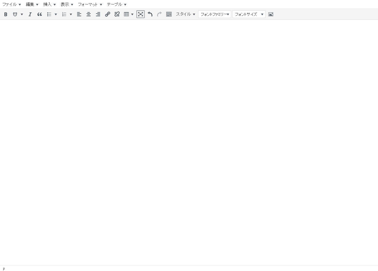Open the フォーマット menu
Screen dimensions: 378x271
click(x=90, y=4)
